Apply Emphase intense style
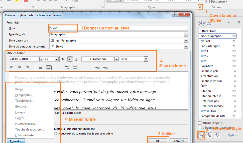Image resolution: width=243 pixels, height=143 pixels. point(218,81)
